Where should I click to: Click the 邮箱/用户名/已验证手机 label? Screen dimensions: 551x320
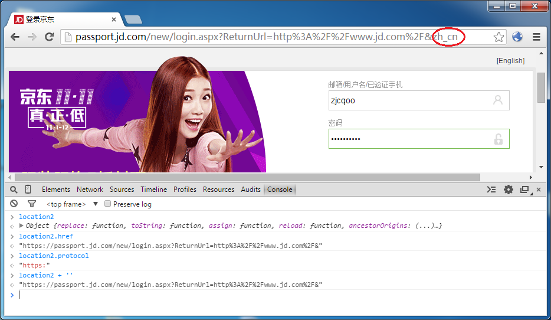coord(365,85)
